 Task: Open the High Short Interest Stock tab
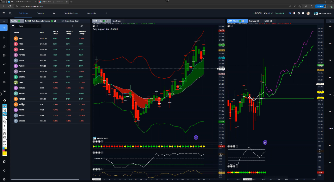pos(70,21)
